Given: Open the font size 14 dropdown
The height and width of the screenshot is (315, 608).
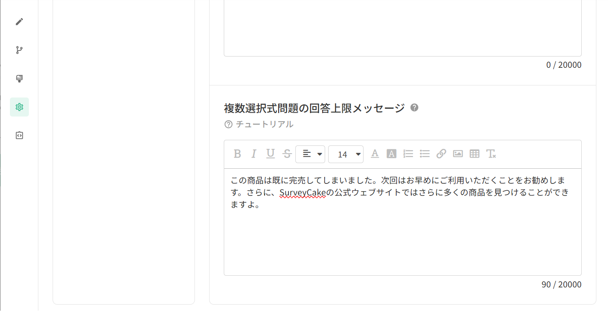Looking at the screenshot, I should tap(346, 154).
